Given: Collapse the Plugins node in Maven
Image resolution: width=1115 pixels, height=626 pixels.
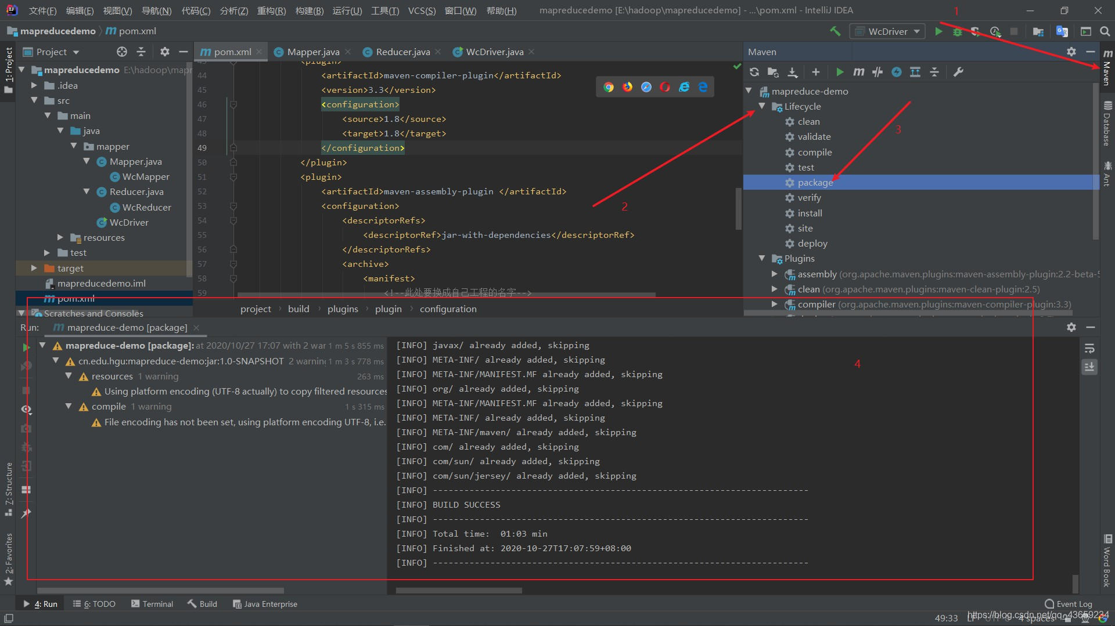Looking at the screenshot, I should coord(761,258).
